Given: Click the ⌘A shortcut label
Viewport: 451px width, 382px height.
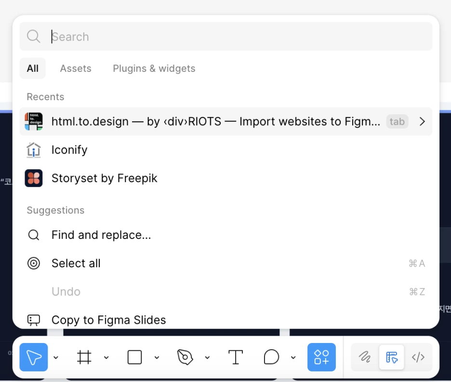Looking at the screenshot, I should pos(417,263).
